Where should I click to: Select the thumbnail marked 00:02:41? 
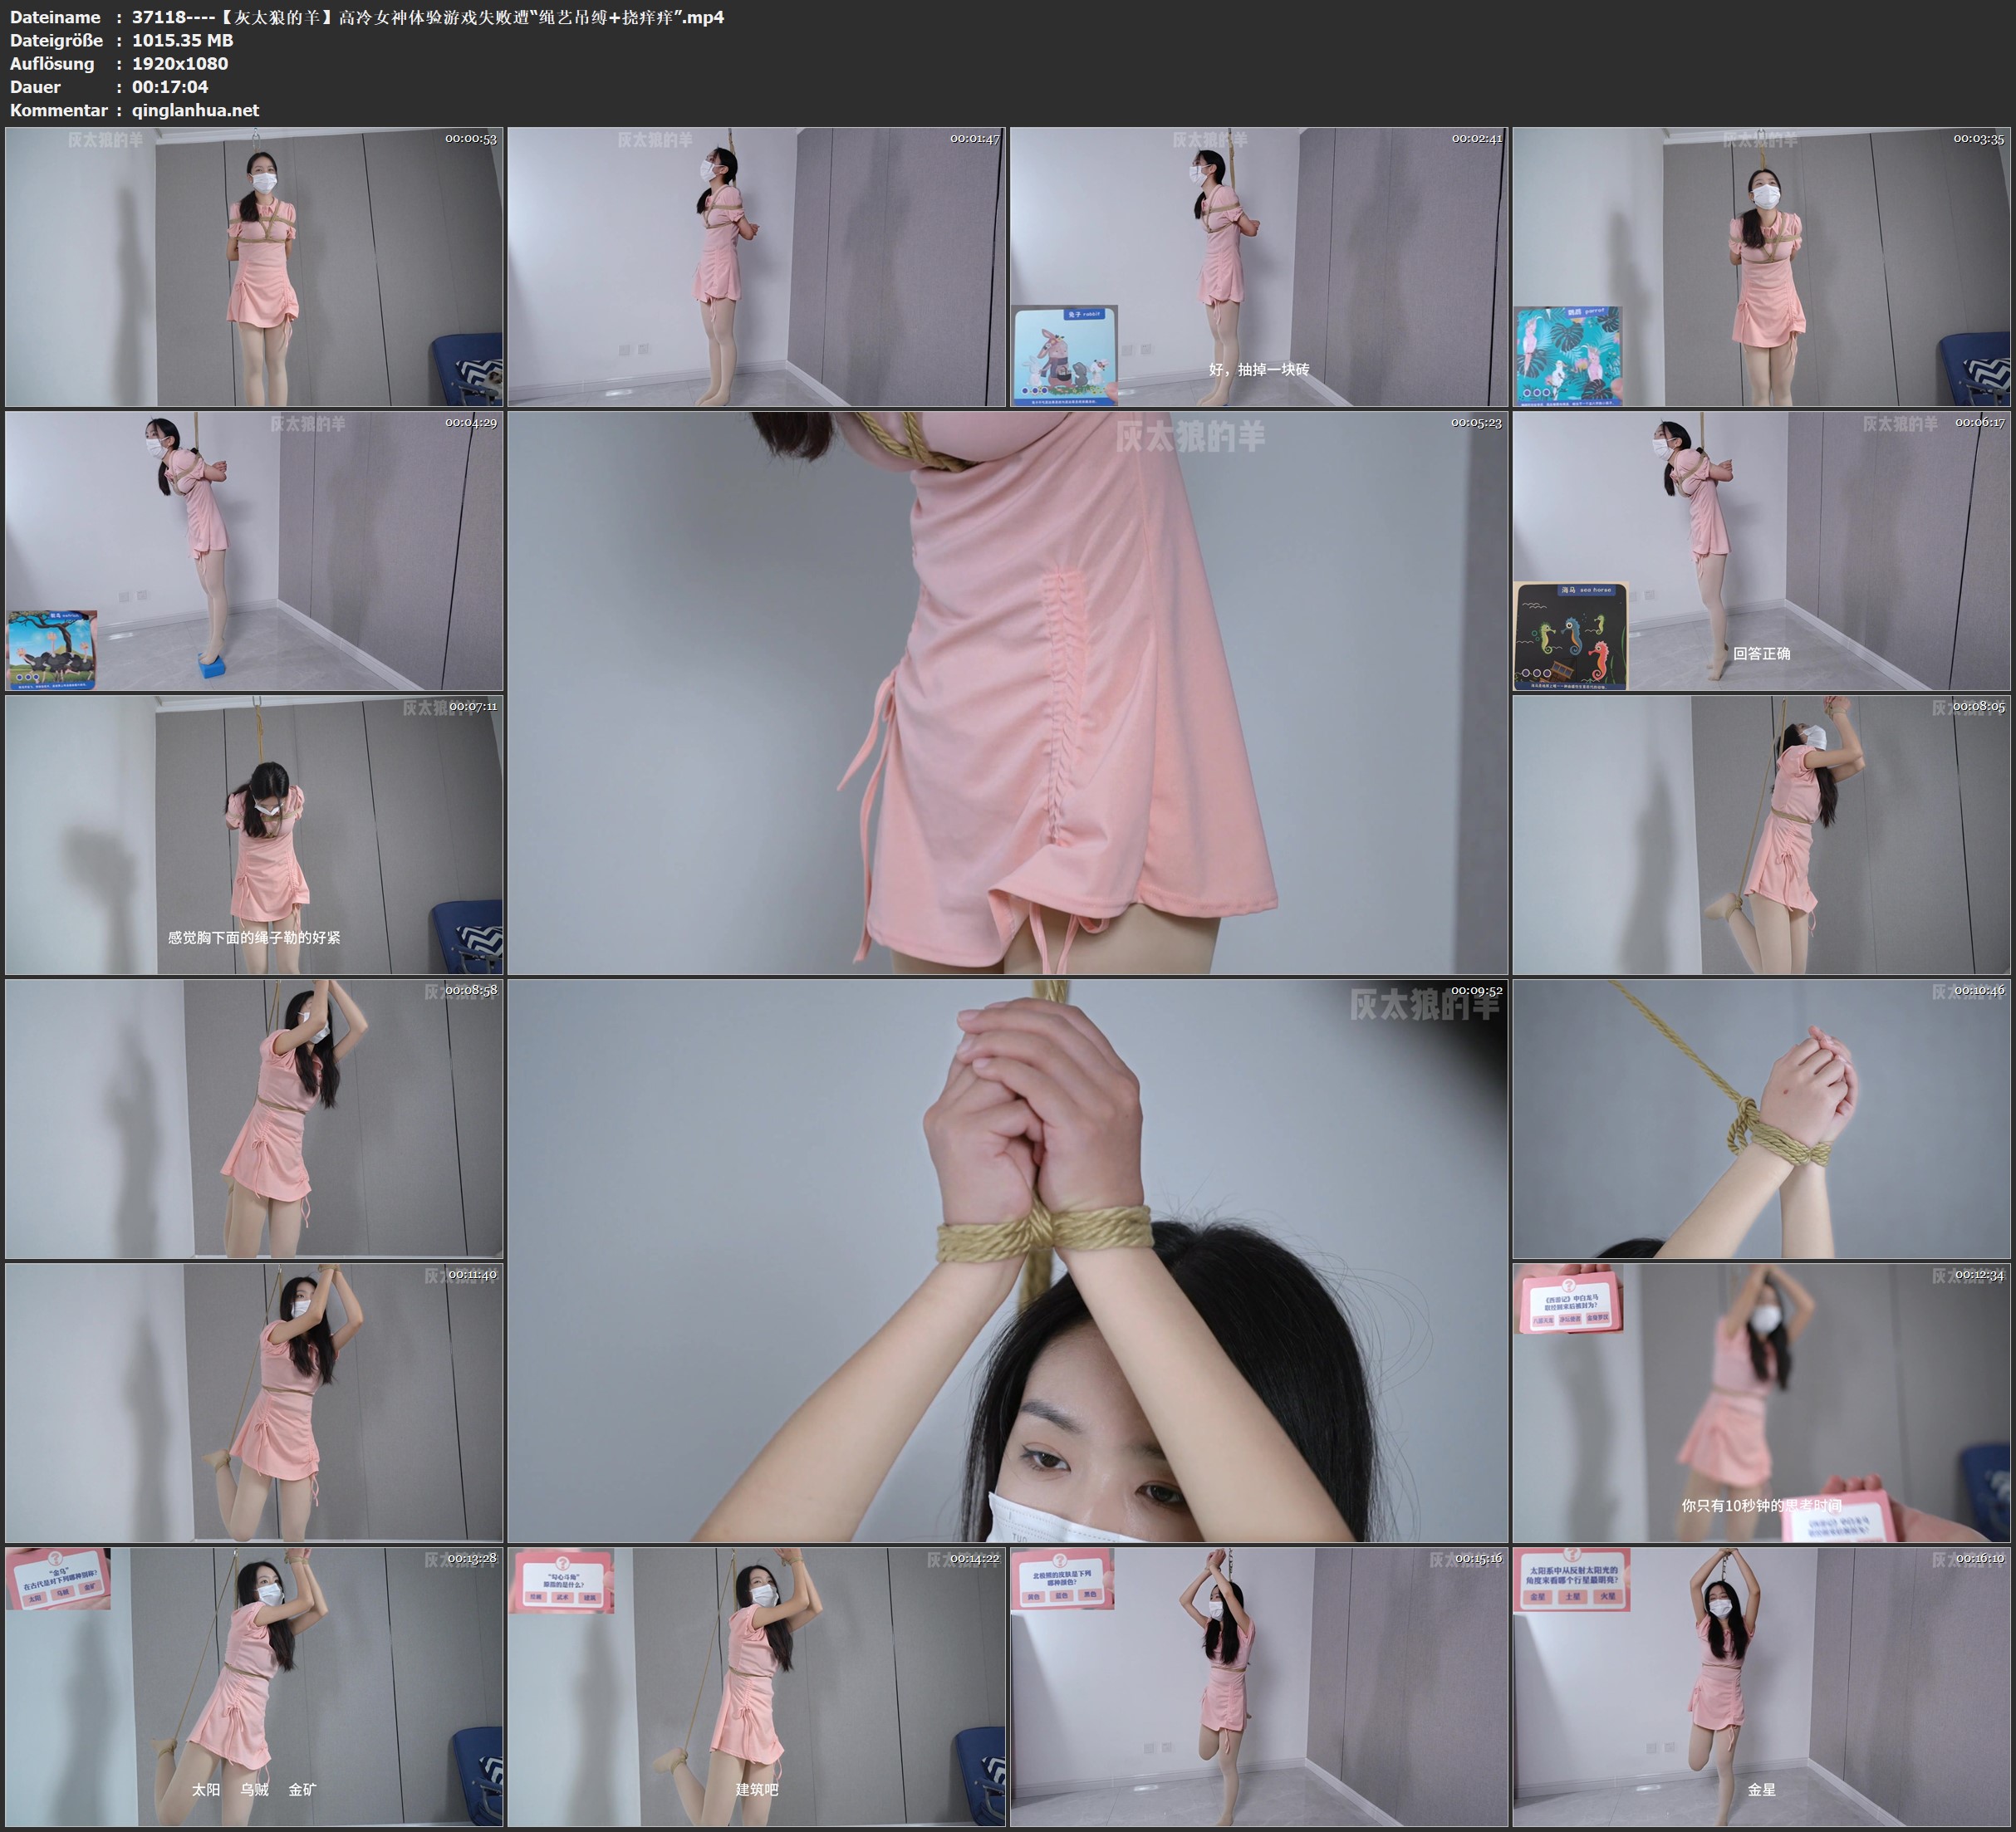(x=1258, y=266)
